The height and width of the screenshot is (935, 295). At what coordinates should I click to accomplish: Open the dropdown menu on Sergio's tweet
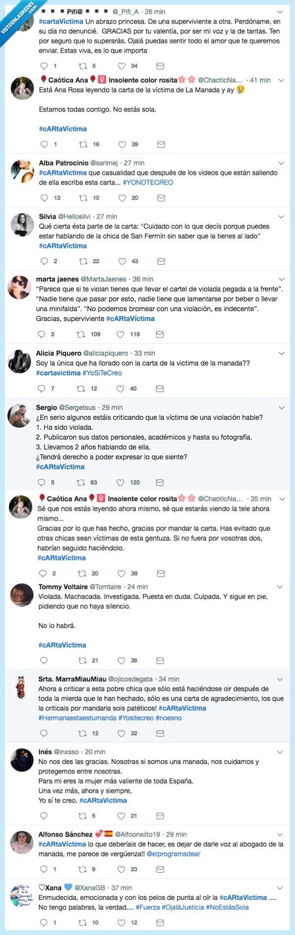coord(282,407)
